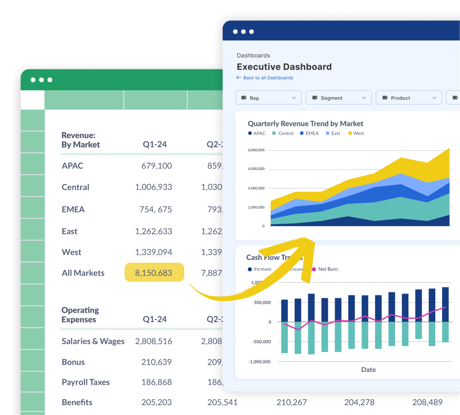Toggle the EMEA legend series
Image resolution: width=460 pixels, height=415 pixels.
tap(309, 133)
